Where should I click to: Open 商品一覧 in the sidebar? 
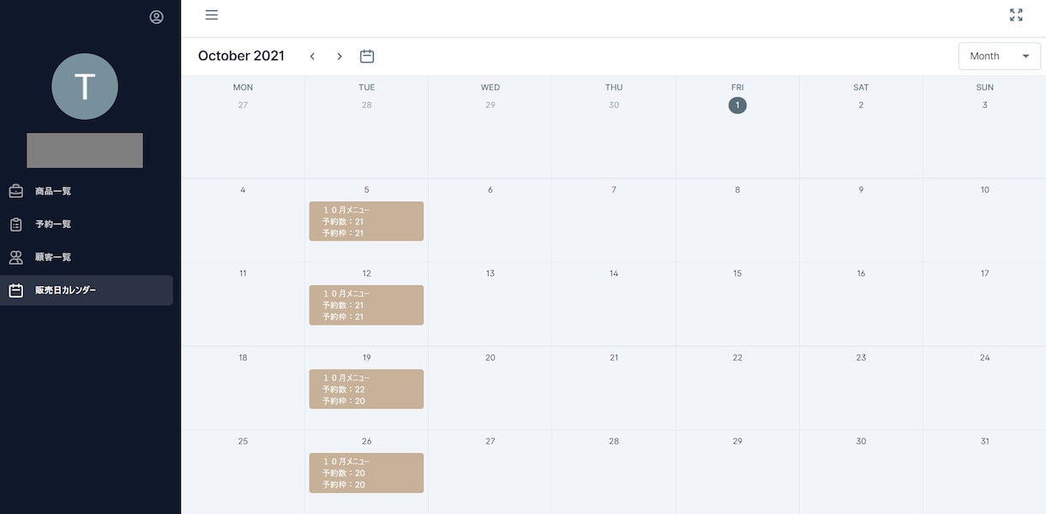87,191
